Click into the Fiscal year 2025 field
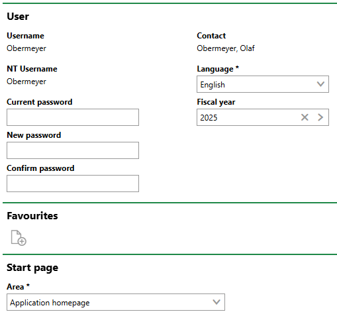Screen dimensions: 337x318 pos(247,117)
